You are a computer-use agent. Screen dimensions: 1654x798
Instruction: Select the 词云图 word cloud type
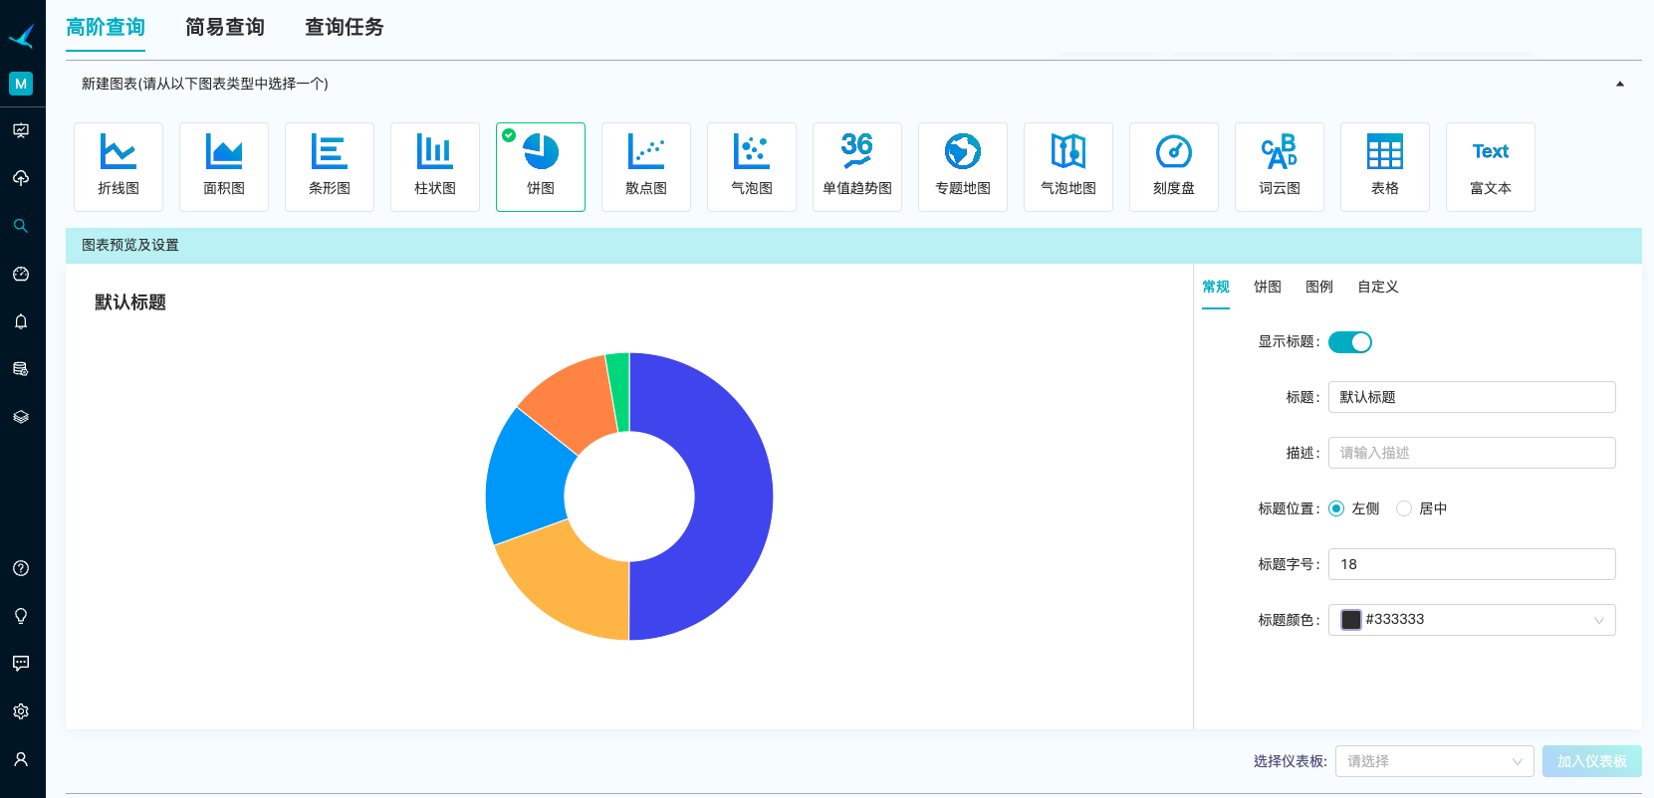tap(1280, 167)
